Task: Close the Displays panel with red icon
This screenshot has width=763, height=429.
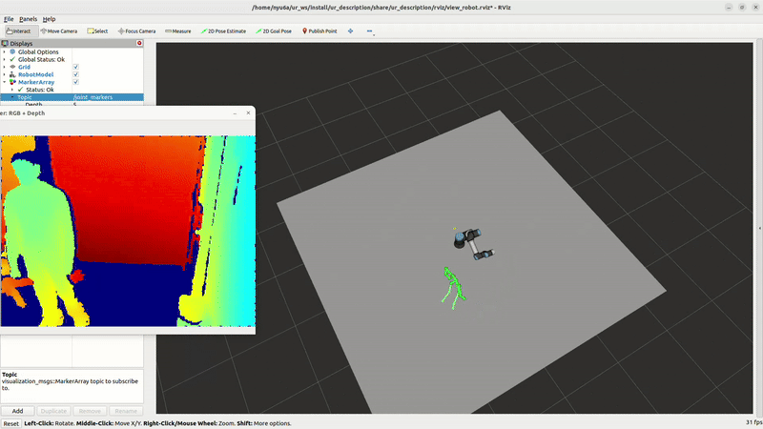Action: pyautogui.click(x=139, y=43)
